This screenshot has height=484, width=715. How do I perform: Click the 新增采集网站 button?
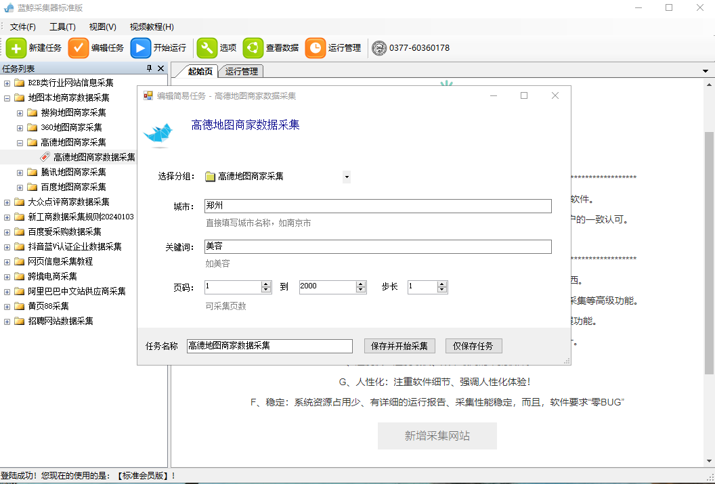click(x=437, y=436)
